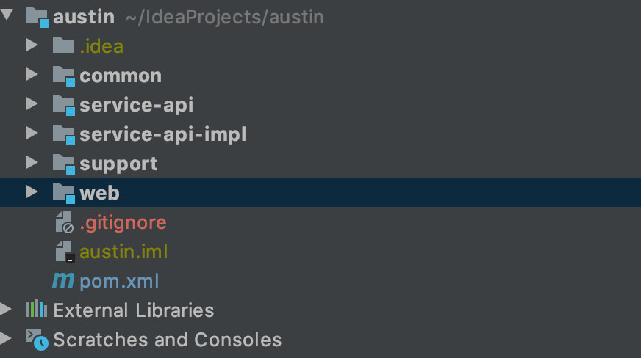The height and width of the screenshot is (358, 641).
Task: Select the Scratches and Consoles label
Action: pyautogui.click(x=168, y=340)
